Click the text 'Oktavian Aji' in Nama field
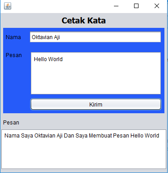 point(46,37)
